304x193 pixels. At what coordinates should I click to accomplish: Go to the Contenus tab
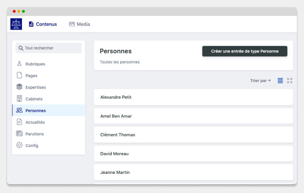pos(43,24)
